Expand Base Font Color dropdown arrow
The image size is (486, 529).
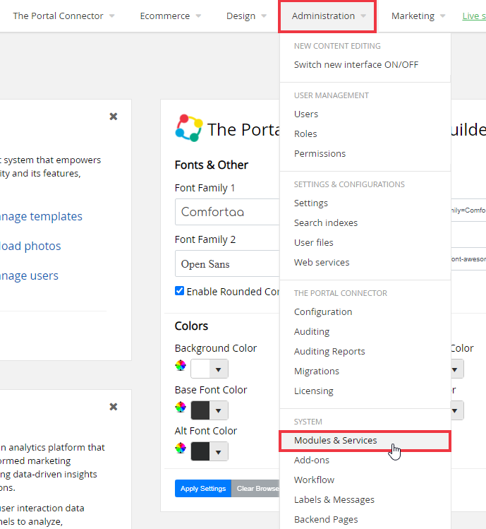(219, 410)
